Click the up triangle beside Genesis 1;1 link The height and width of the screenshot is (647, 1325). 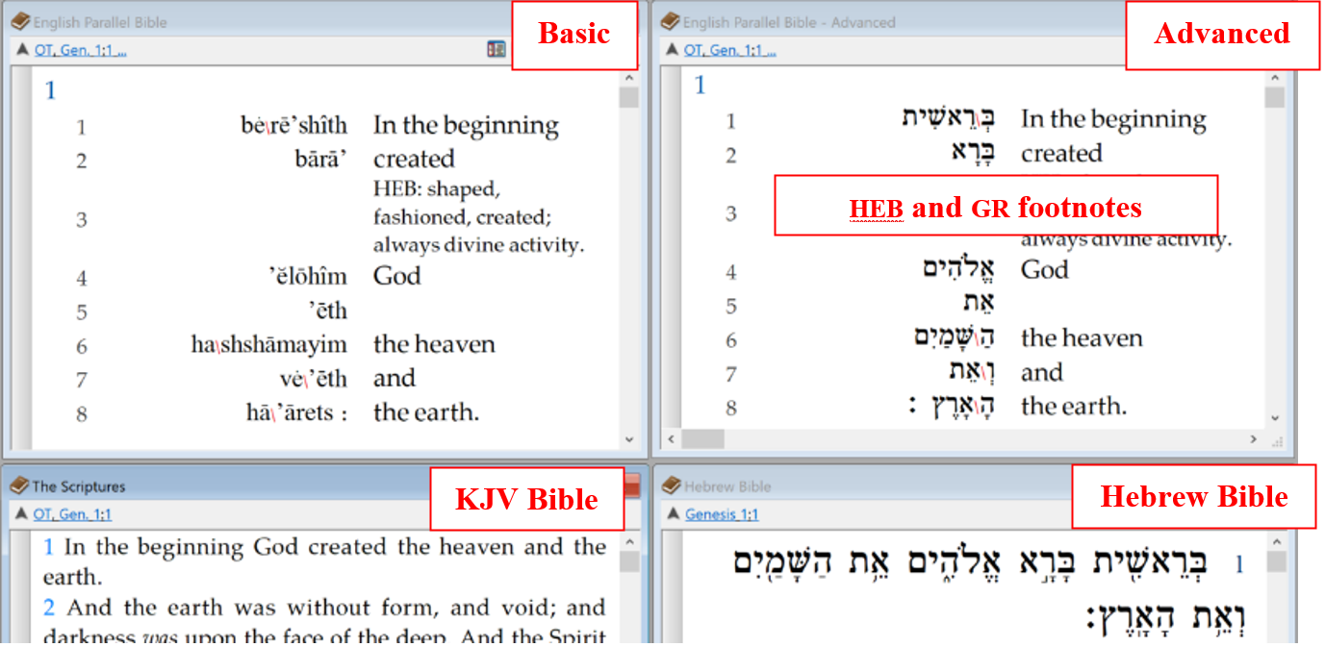coord(672,514)
